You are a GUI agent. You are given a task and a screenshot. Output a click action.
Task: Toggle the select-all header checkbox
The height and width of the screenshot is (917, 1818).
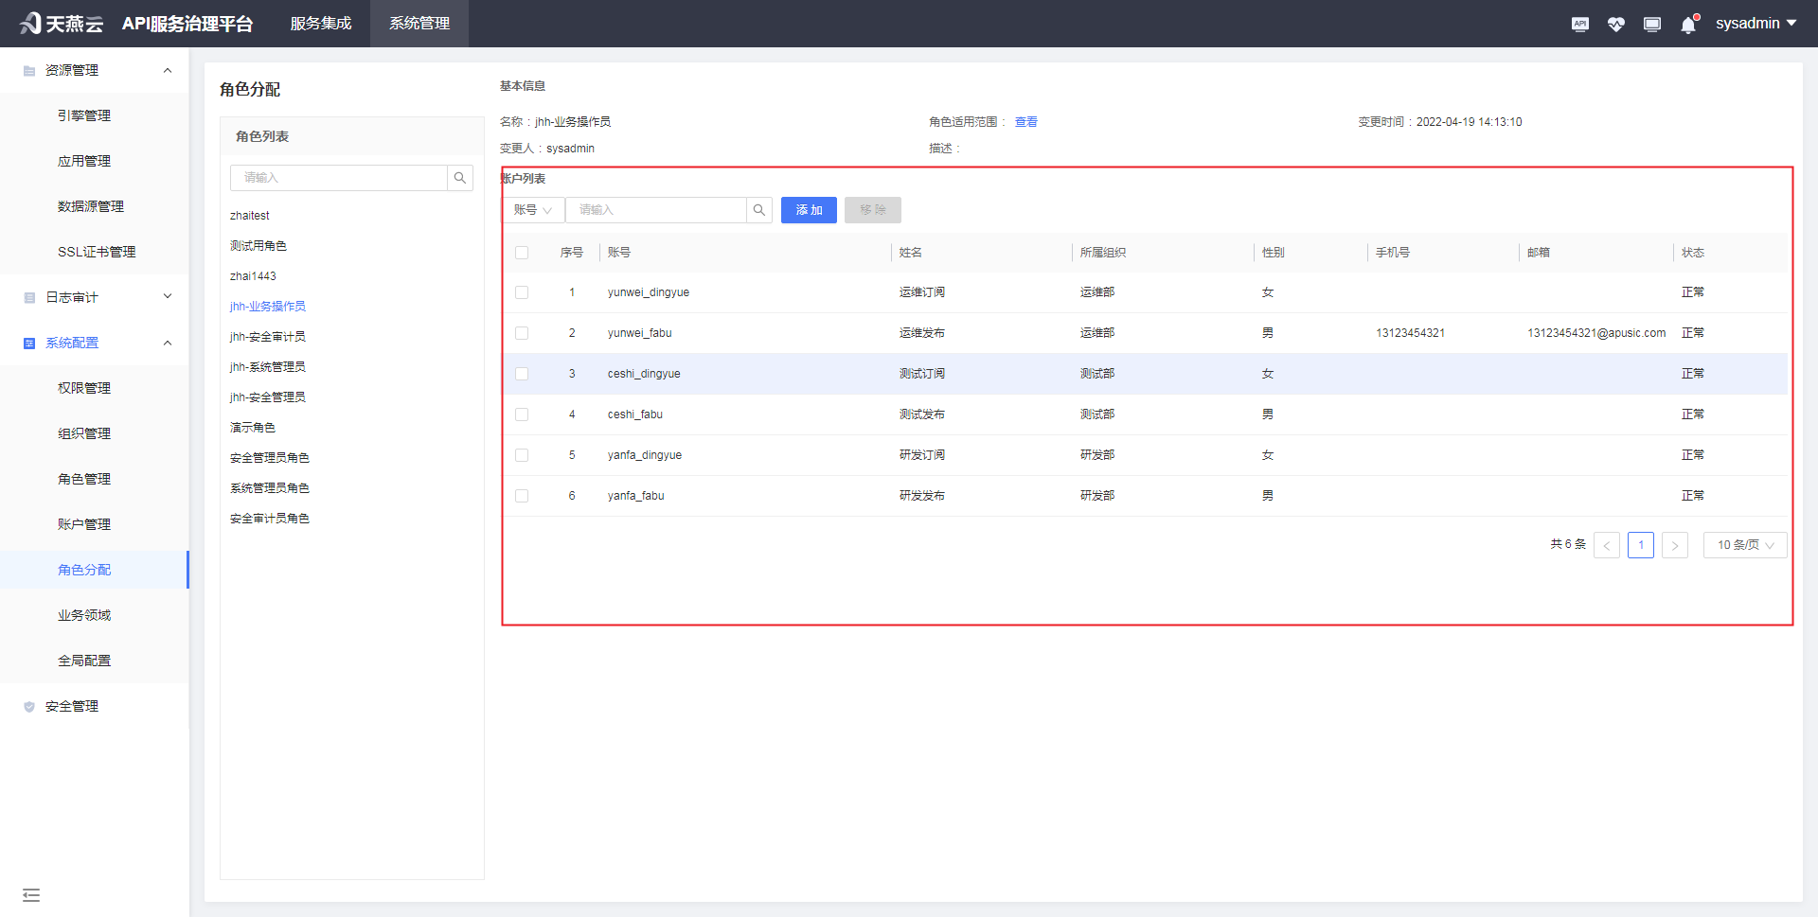tap(522, 253)
